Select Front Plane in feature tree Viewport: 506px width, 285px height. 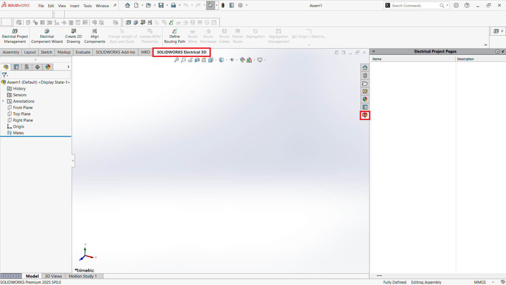click(x=23, y=108)
